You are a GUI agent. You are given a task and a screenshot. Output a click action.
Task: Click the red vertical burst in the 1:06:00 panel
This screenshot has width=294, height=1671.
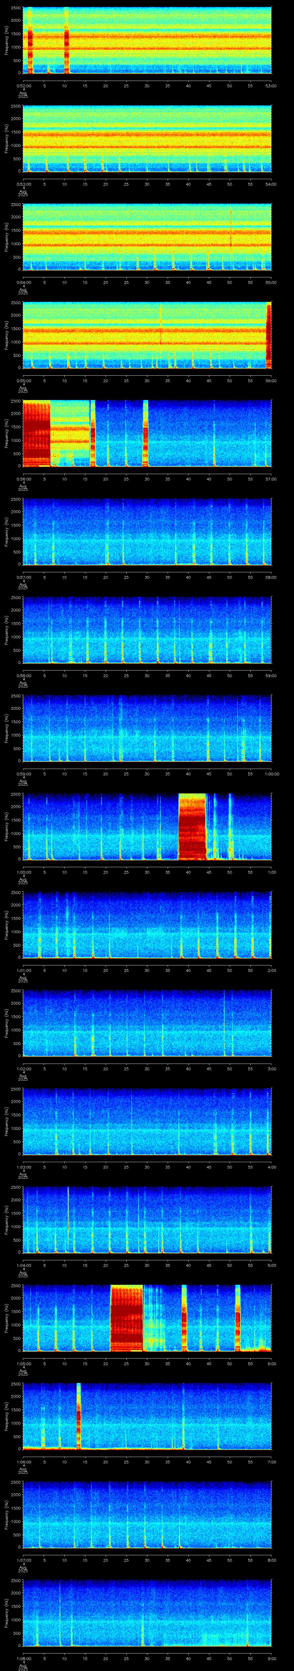[x=79, y=1416]
